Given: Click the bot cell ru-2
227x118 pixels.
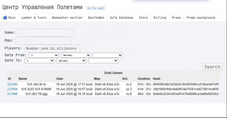Looking at the screenshot, I should (x=129, y=84).
